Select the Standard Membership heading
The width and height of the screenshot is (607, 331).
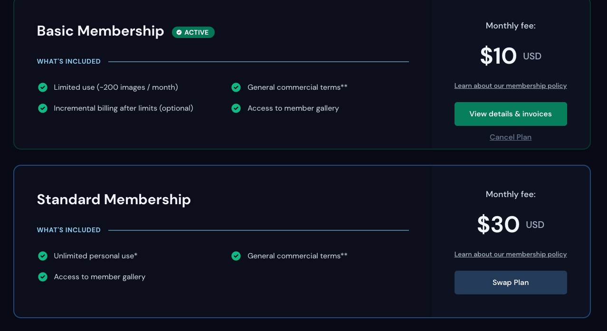click(x=114, y=200)
